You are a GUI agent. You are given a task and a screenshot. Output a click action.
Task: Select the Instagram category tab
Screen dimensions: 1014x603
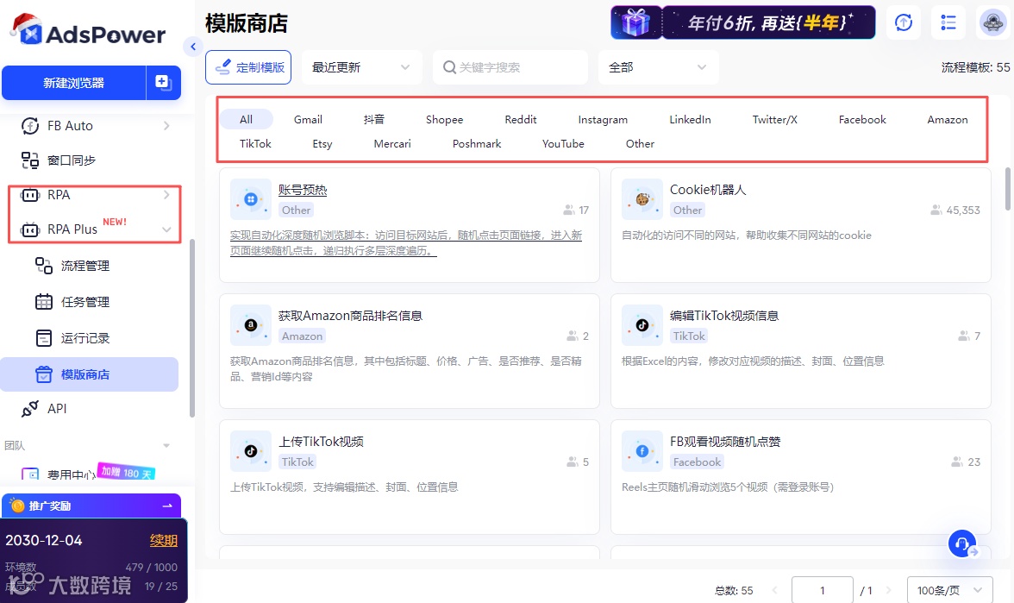point(603,119)
